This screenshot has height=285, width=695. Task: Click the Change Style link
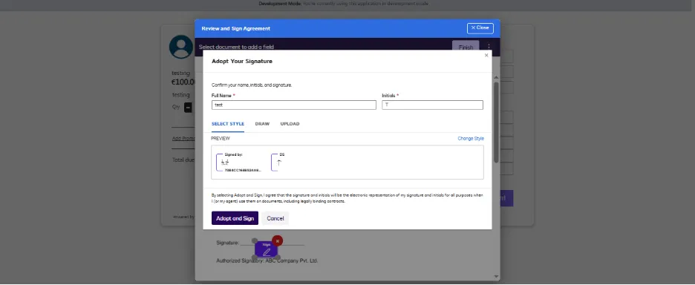471,138
